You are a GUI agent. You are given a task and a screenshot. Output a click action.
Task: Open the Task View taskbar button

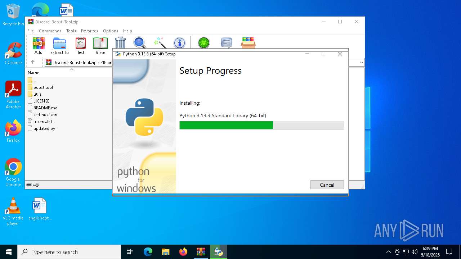click(130, 252)
